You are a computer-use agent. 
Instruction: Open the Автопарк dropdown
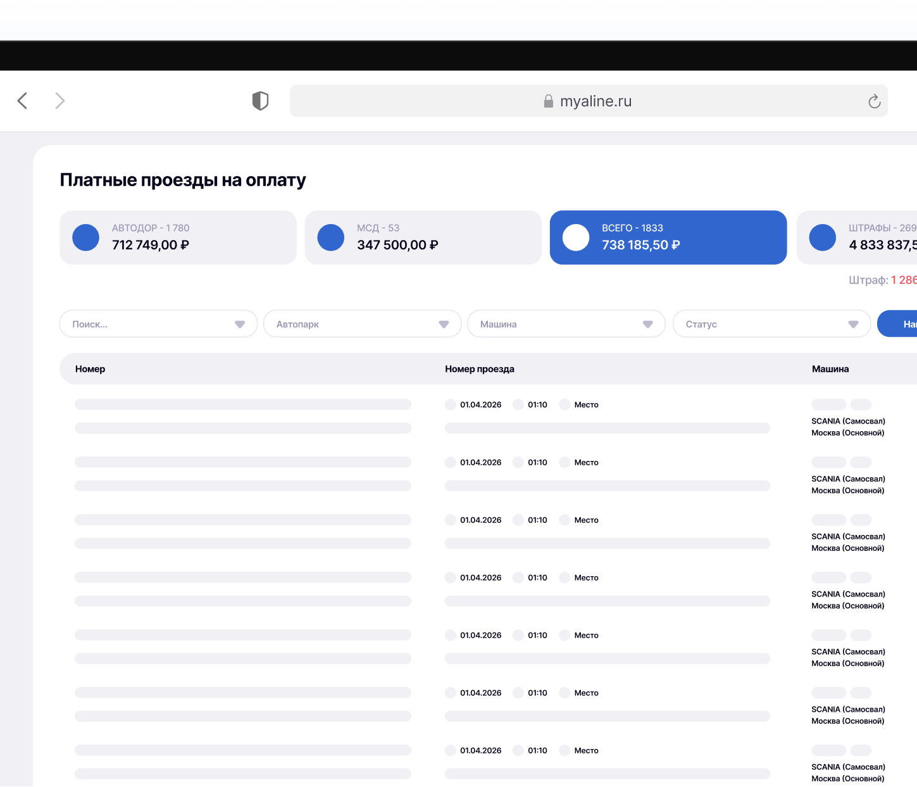tap(362, 324)
